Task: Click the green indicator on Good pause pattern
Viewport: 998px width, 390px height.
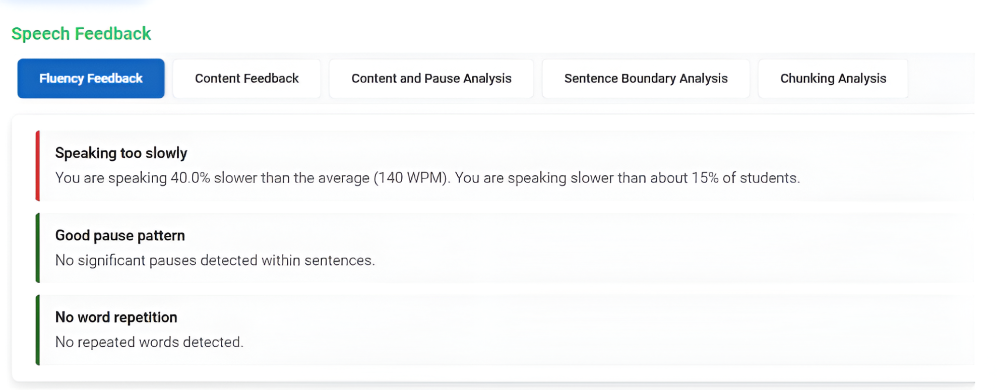Action: (38, 247)
